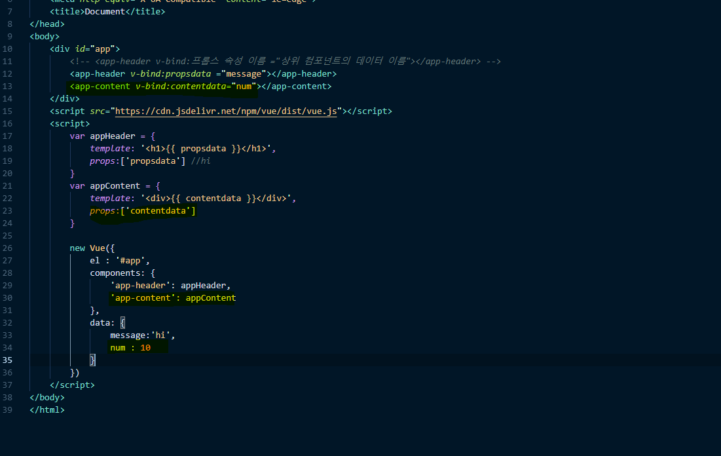The width and height of the screenshot is (721, 456).
Task: Click the //hi comment
Action: coord(201,161)
